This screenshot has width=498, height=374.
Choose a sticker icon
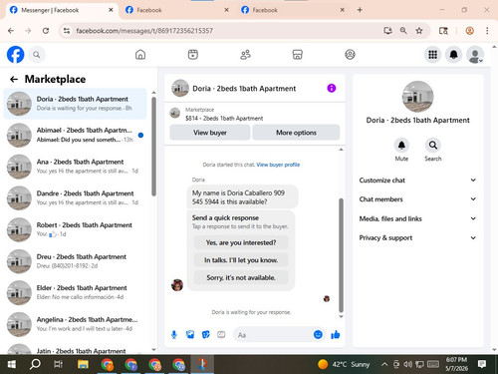(x=206, y=335)
